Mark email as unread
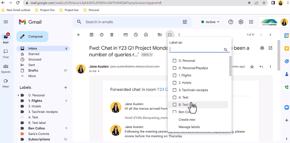This screenshot has height=143, width=290. 125,35
